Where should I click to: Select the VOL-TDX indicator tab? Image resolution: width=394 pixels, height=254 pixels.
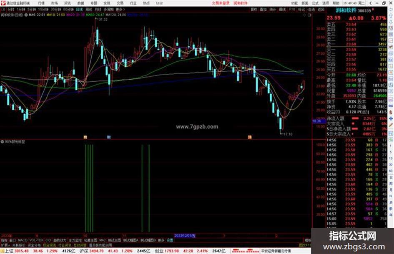[x=36, y=240]
